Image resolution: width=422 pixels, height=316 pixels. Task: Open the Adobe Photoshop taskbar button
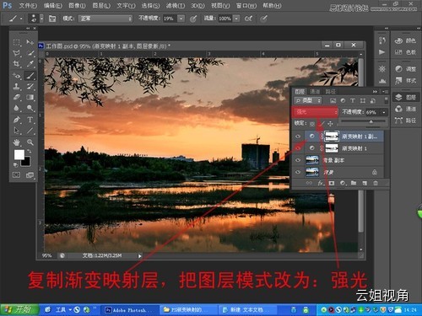(129, 310)
